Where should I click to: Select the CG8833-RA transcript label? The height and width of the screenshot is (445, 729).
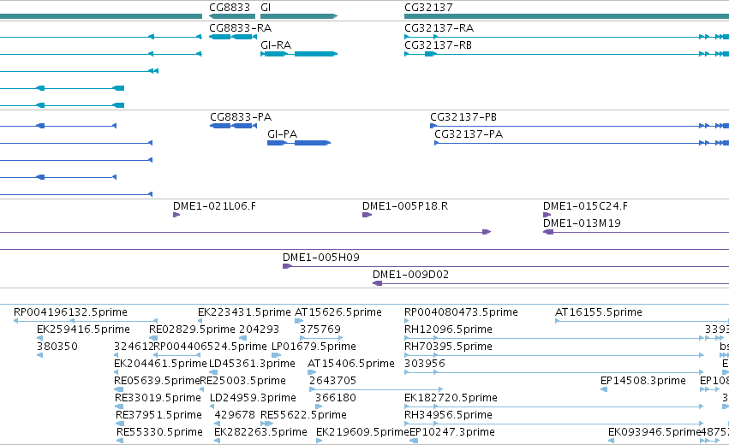coord(241,28)
